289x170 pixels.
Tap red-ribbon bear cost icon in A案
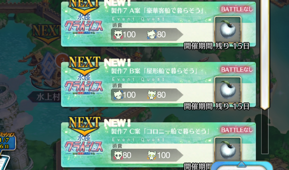(x=118, y=35)
